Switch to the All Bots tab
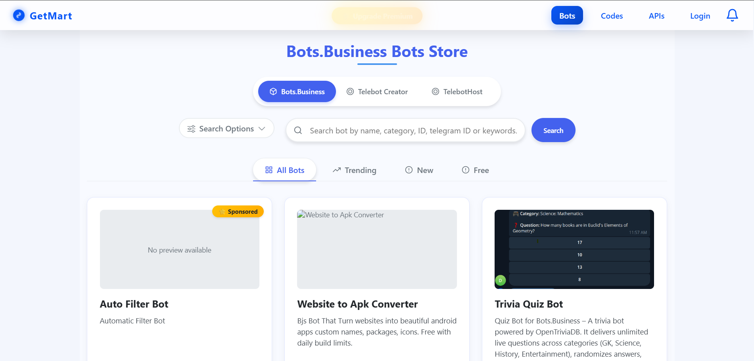 pyautogui.click(x=284, y=170)
